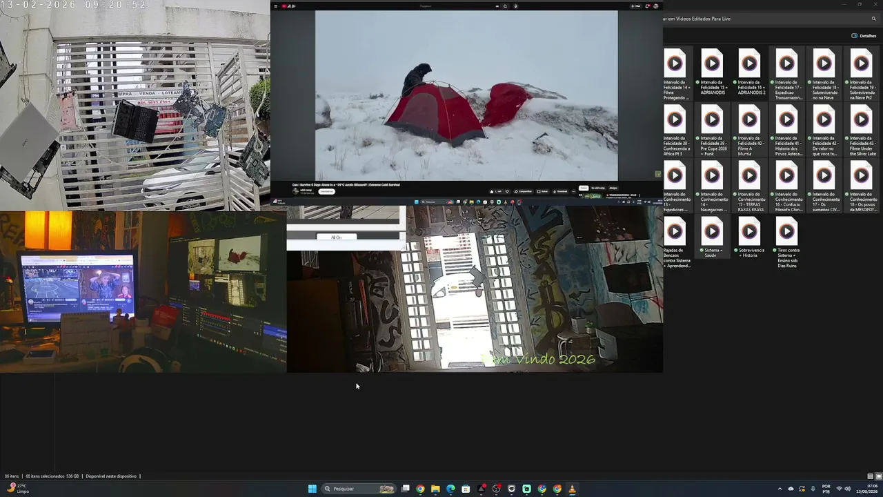Screen dimensions: 883x497
Task: Select file Intervalo do Conhecimento 17 - Os sumerios
Action: (824, 186)
